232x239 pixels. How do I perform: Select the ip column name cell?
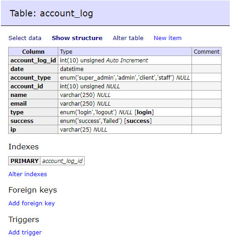coord(33,130)
